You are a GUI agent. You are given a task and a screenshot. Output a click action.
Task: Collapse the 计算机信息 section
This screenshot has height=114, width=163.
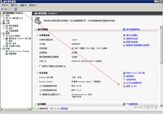[x=37, y=35]
